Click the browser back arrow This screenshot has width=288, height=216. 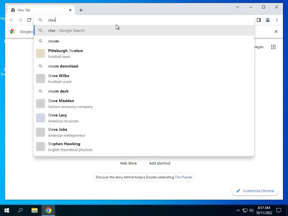tap(11, 20)
